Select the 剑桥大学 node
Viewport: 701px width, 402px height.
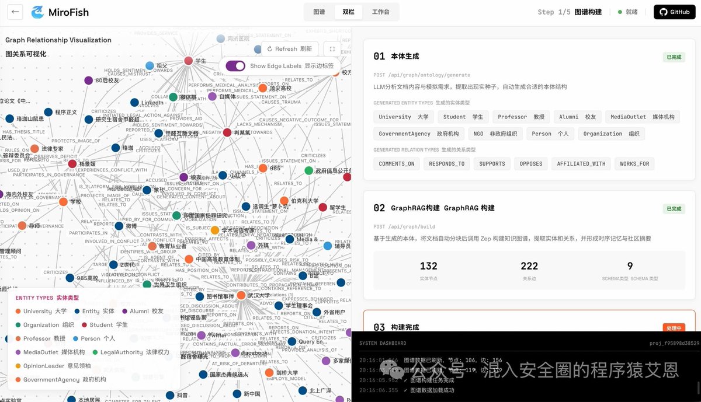coord(269,372)
